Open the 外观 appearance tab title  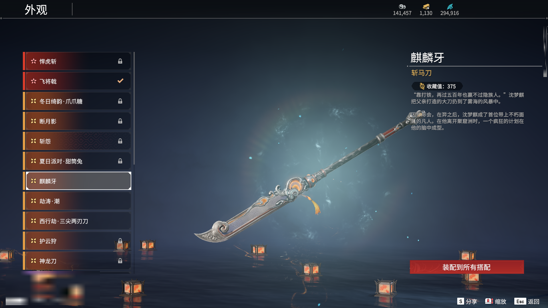point(36,10)
